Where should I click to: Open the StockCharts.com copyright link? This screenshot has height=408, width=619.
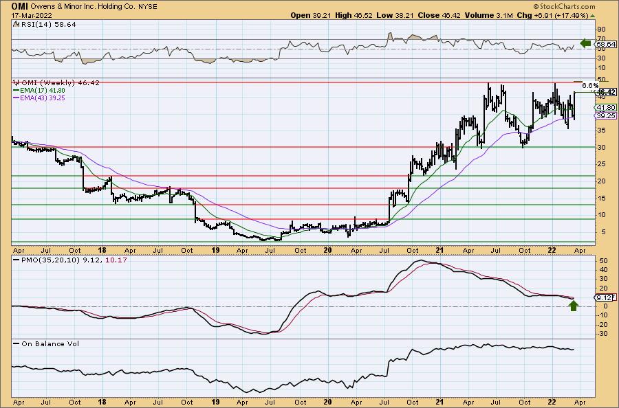point(564,6)
